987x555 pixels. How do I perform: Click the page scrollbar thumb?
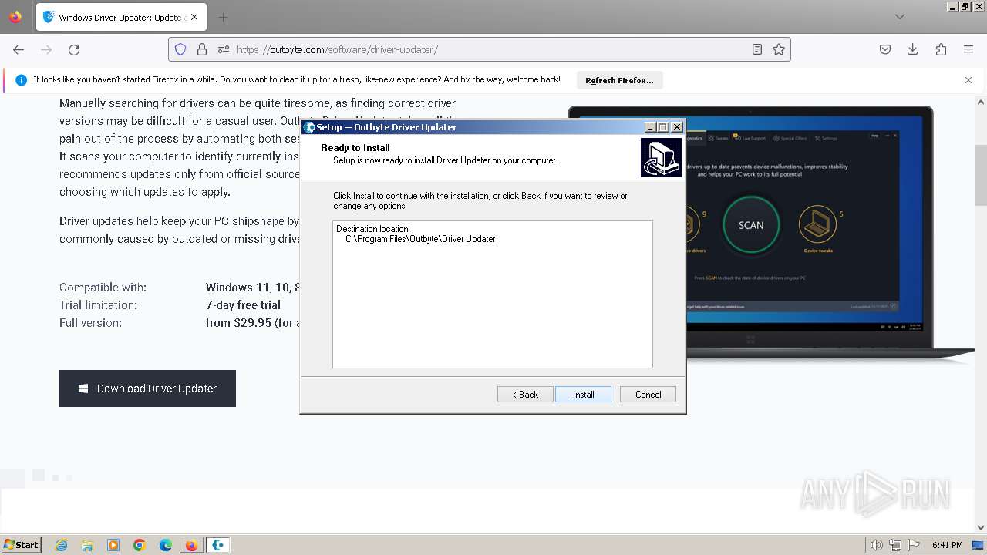pos(981,174)
